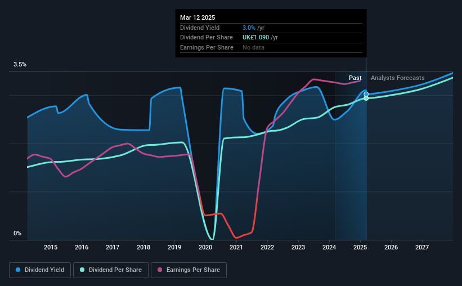The height and width of the screenshot is (286, 462).
Task: Click the Dividend Per Share label in tooltip
Action: 207,38
